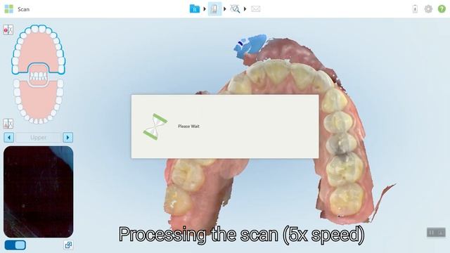The width and height of the screenshot is (450, 253).
Task: Click the blue scanned patch on the model
Action: (x=250, y=46)
